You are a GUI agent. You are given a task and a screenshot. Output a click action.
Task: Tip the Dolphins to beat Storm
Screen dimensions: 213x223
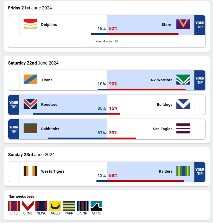tap(14, 25)
